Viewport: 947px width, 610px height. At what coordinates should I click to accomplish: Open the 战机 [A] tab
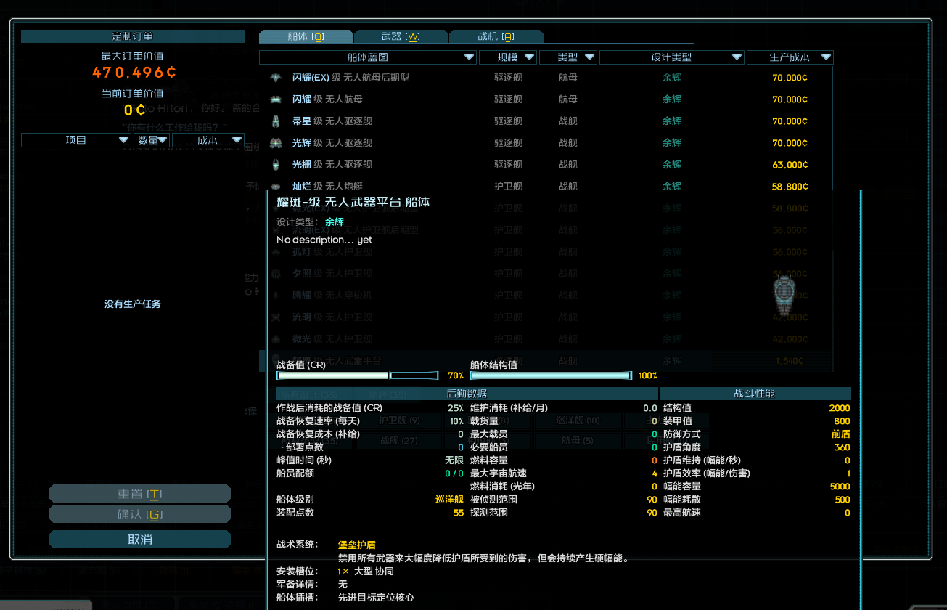(496, 37)
